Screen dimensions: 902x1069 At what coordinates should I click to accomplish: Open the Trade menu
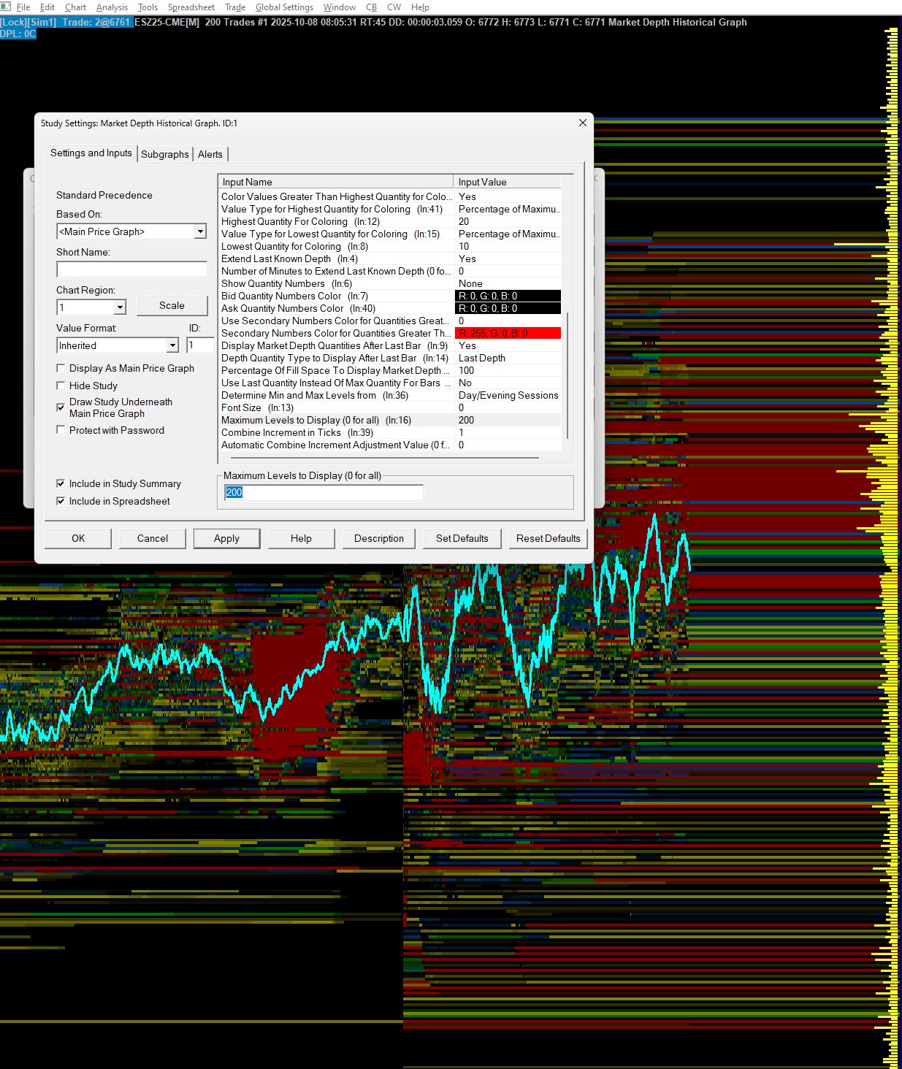tap(235, 7)
